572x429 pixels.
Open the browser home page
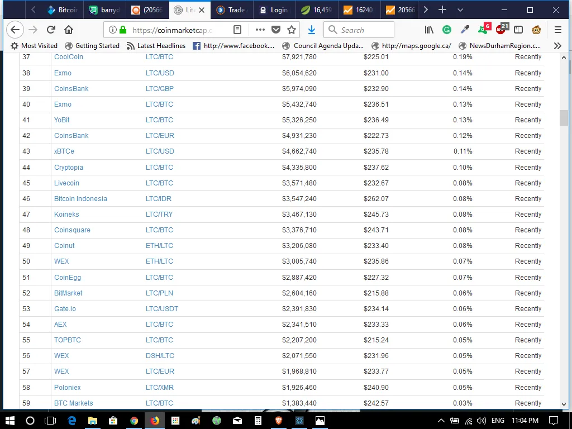coord(69,30)
